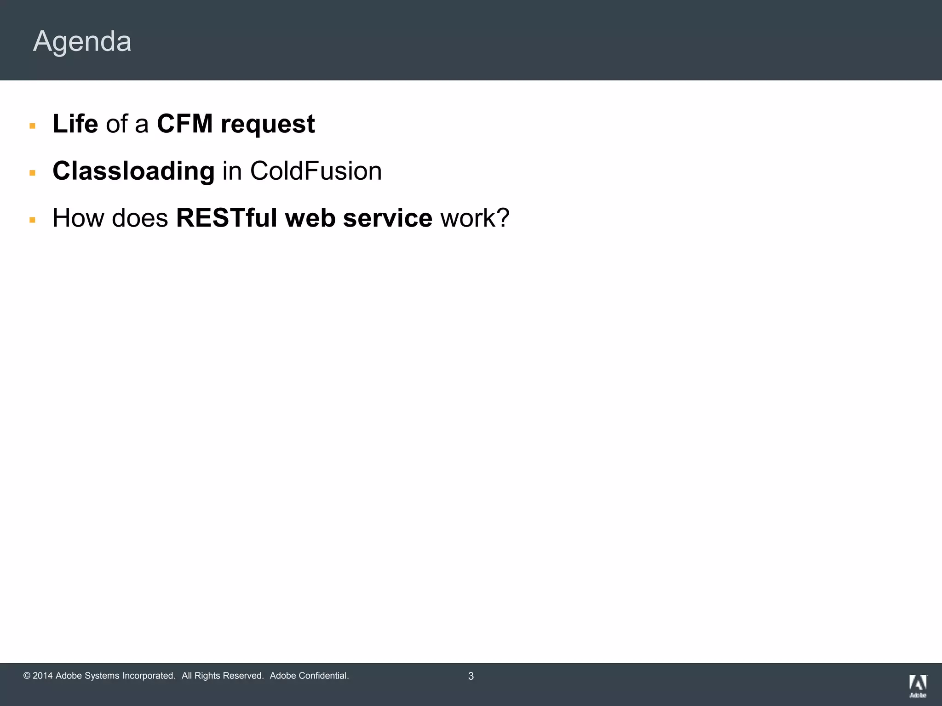This screenshot has width=942, height=706.
Task: Click the Adobe logo in the footer
Action: (x=918, y=686)
